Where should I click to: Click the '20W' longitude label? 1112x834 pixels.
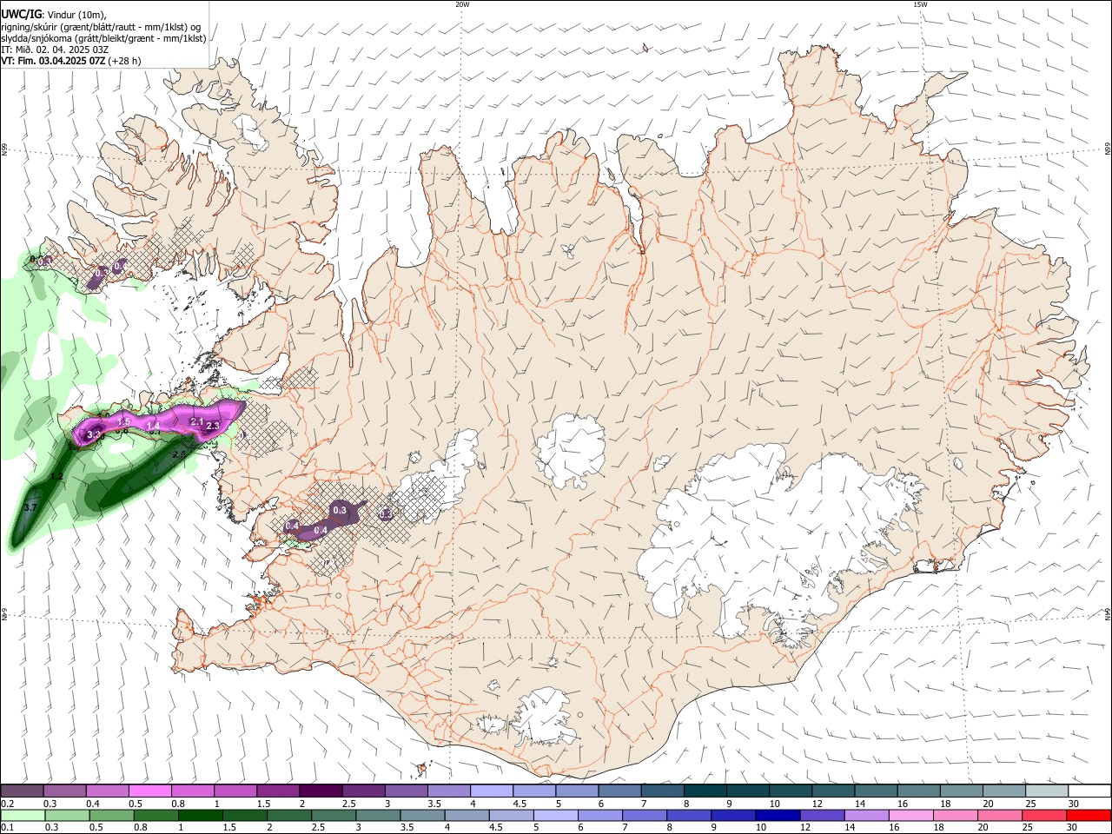(462, 4)
